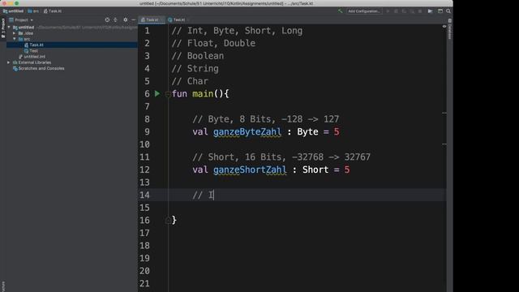Click the value 5 on line 9
The width and height of the screenshot is (519, 292).
(337, 131)
